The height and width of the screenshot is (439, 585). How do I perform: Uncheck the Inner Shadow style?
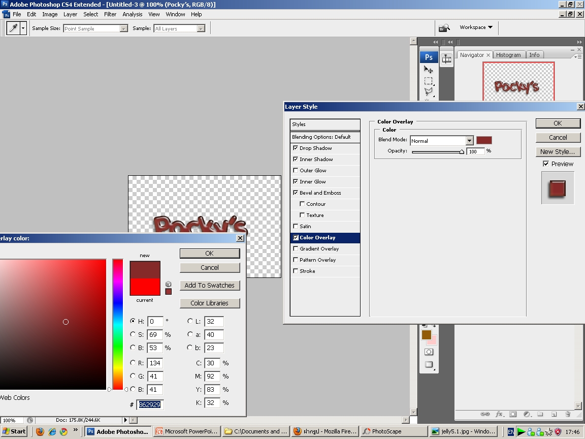pos(296,159)
